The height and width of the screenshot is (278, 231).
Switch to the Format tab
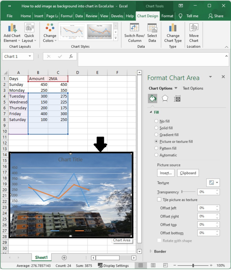167,16
